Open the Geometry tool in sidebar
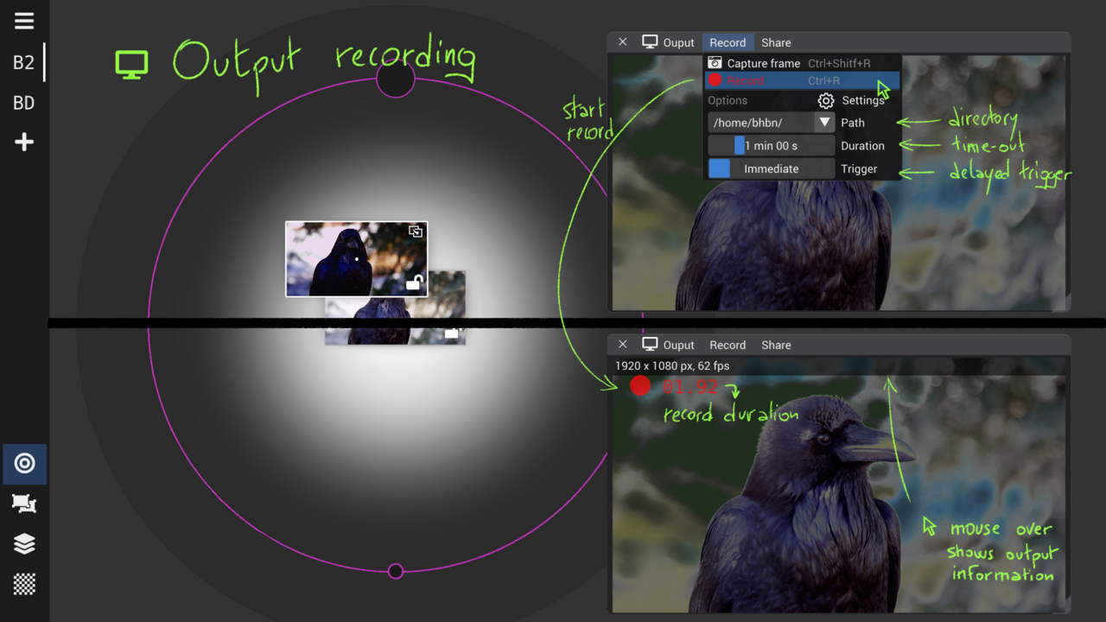The width and height of the screenshot is (1106, 622). pos(24,504)
